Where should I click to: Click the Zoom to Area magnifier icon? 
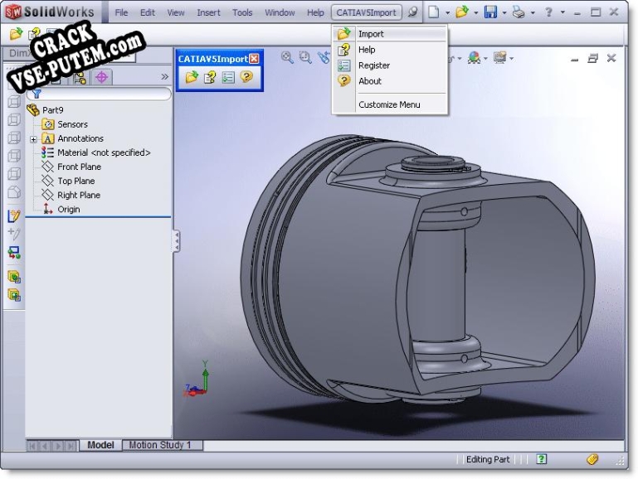pos(305,57)
